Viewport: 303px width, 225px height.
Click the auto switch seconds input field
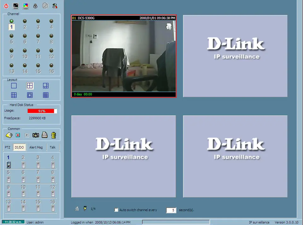[171, 210]
